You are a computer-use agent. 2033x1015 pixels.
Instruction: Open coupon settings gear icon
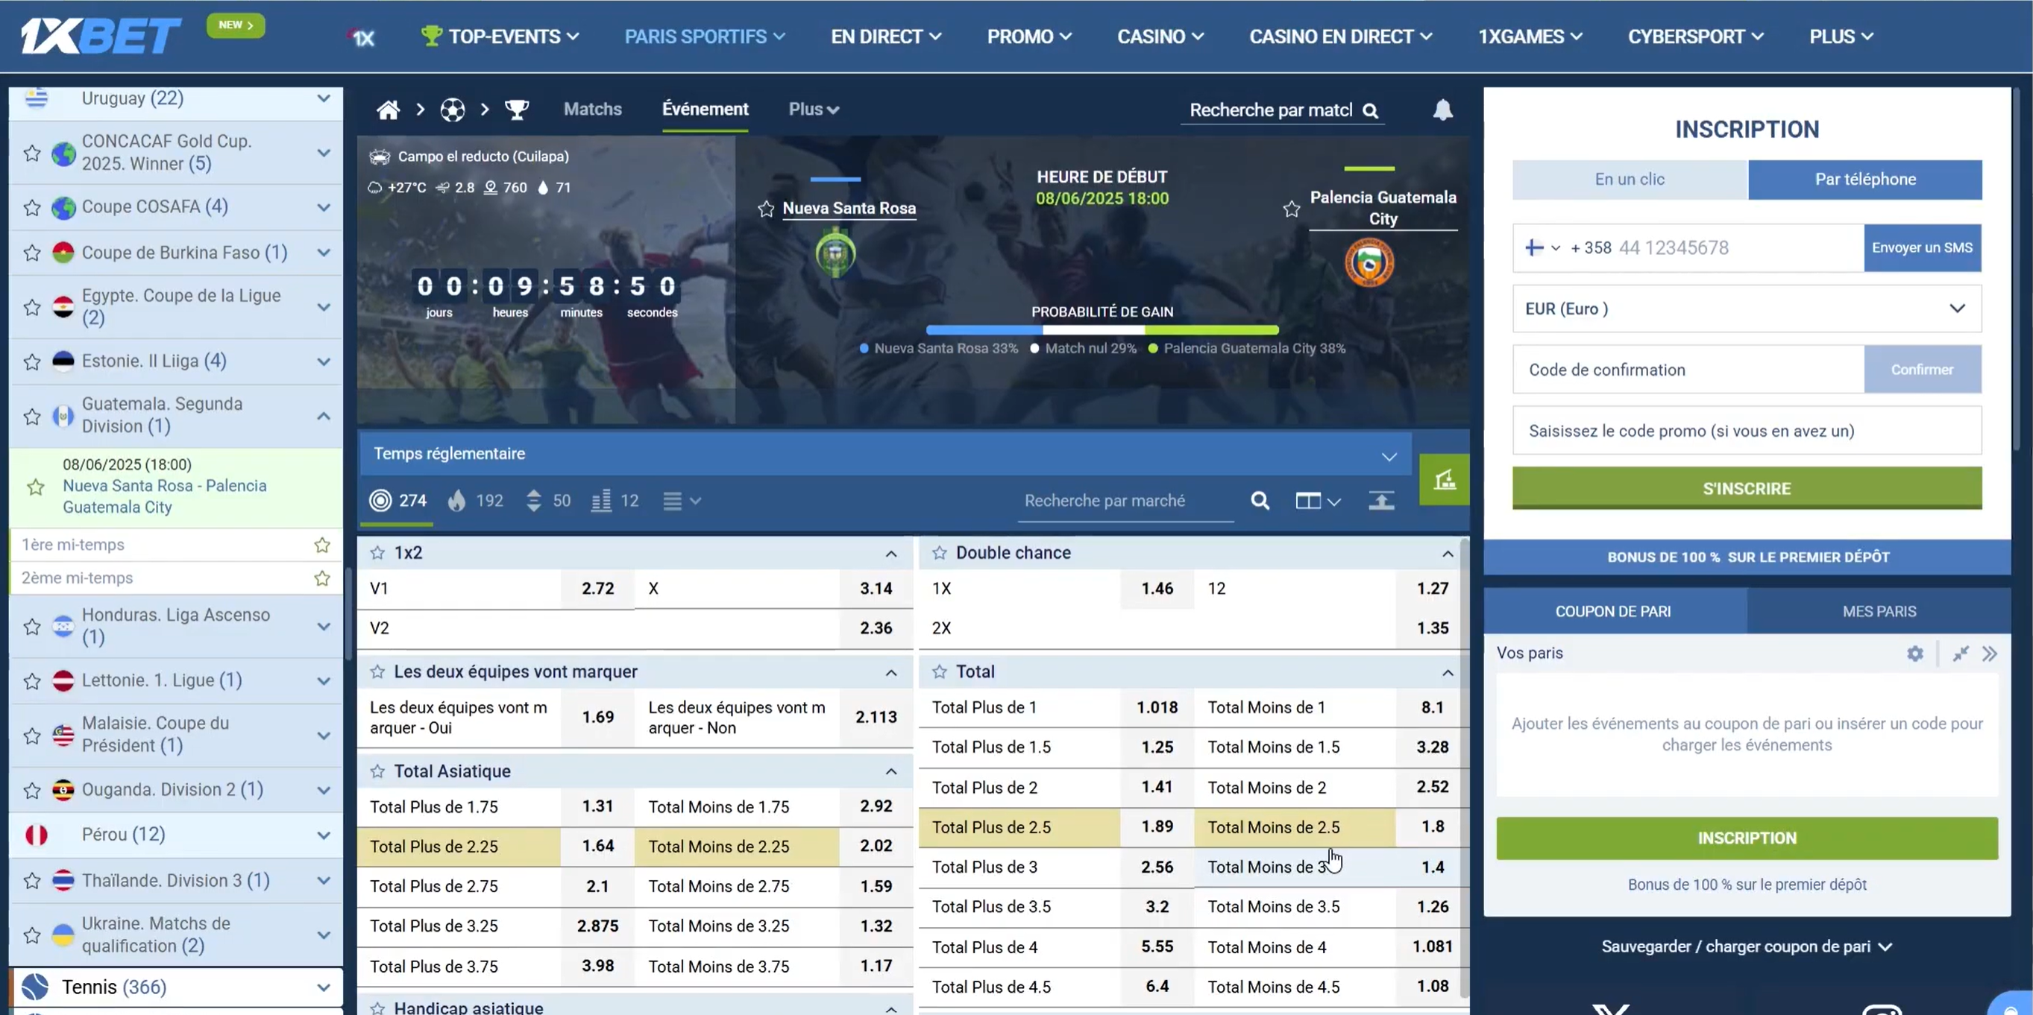pos(1914,654)
